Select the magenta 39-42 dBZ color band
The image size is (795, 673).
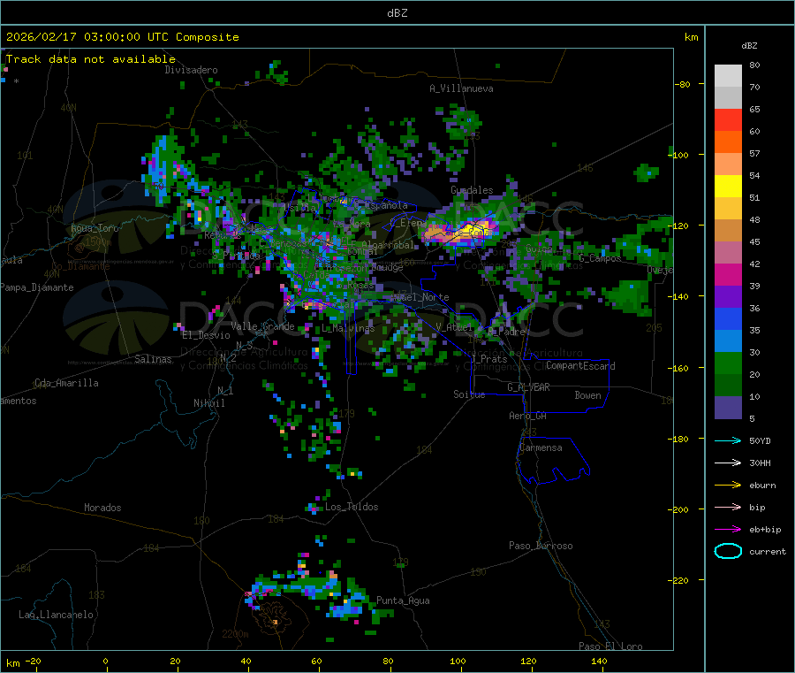728,274
